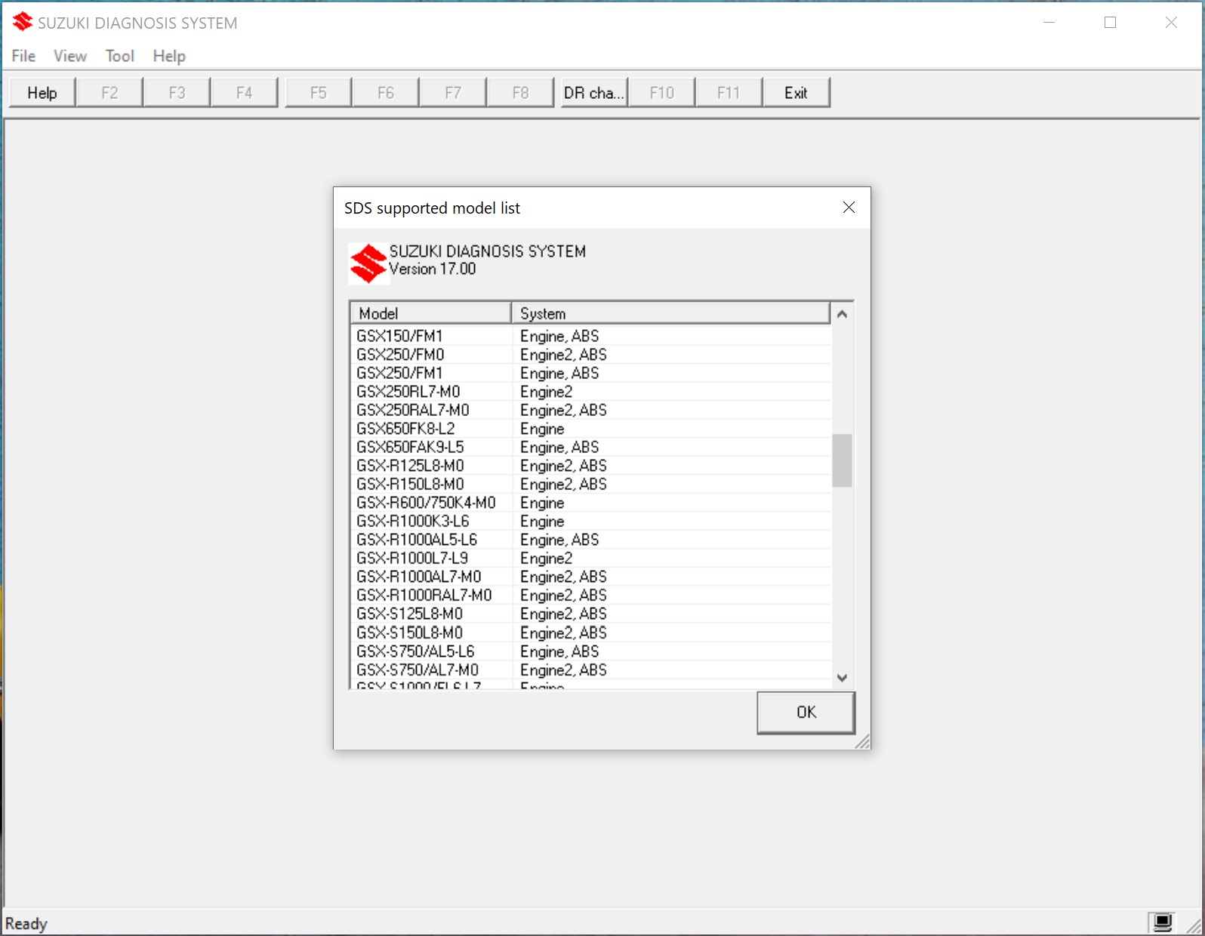Minimize the Suzuki Diagnosis System window

click(1049, 23)
